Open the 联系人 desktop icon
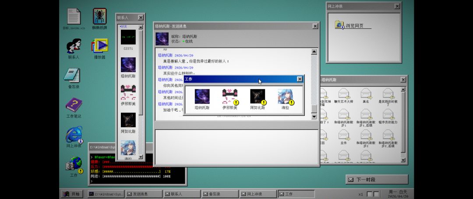 74,49
